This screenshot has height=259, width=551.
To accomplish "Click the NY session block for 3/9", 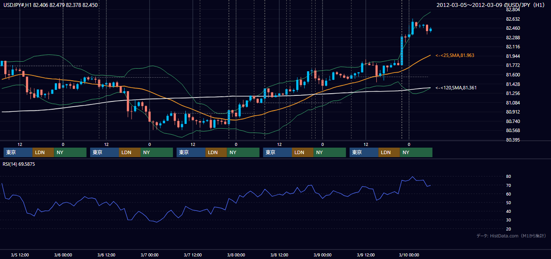I will click(x=416, y=152).
